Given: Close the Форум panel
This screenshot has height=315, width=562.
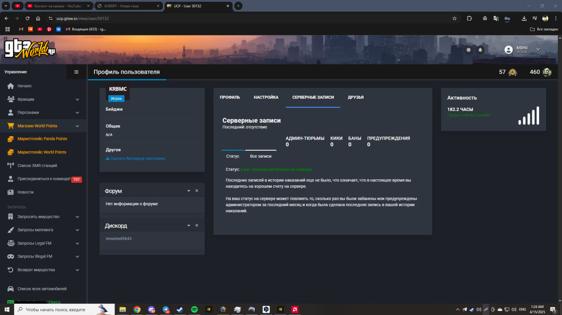Looking at the screenshot, I should pyautogui.click(x=197, y=191).
